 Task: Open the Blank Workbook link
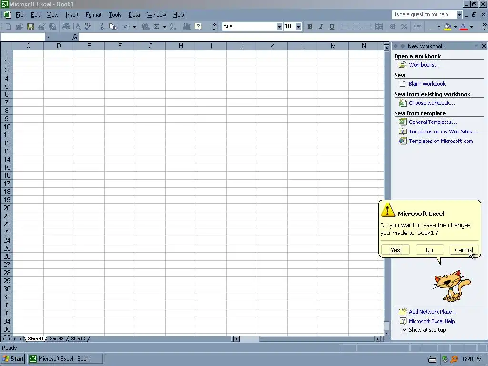[427, 84]
